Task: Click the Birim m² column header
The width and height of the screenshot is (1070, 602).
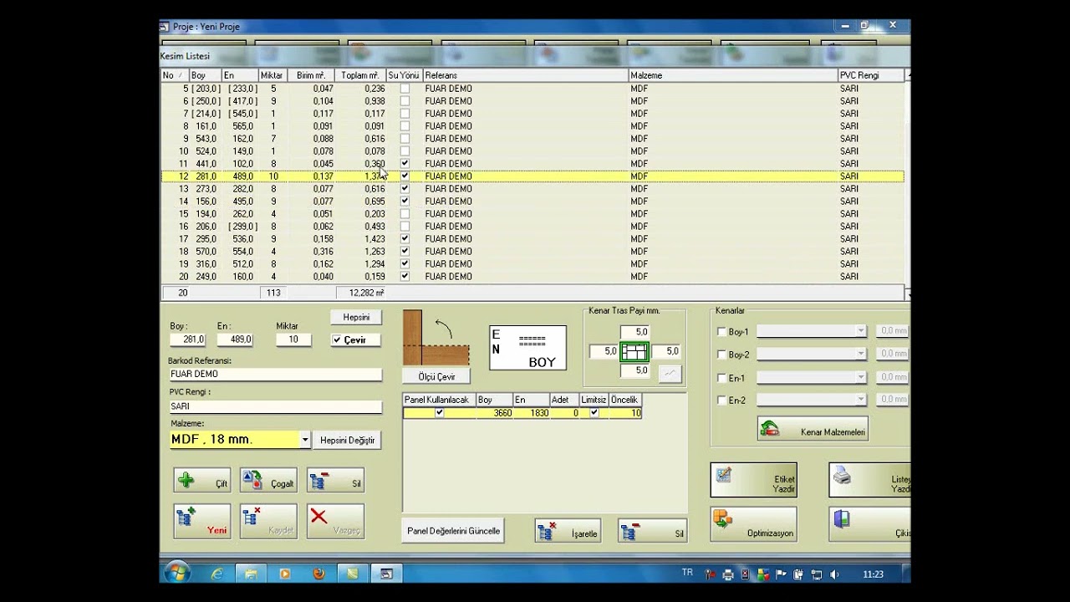Action: [x=310, y=75]
